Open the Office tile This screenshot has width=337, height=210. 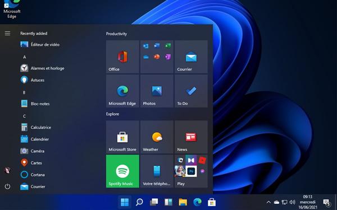[x=122, y=57]
